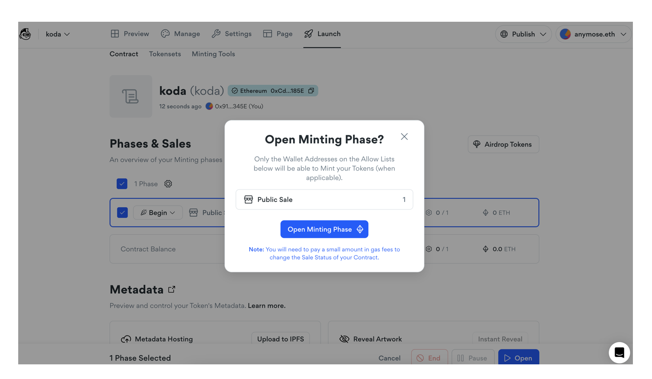Click the anymose.eth avatar icon
Screen dimensions: 652x379
point(565,34)
